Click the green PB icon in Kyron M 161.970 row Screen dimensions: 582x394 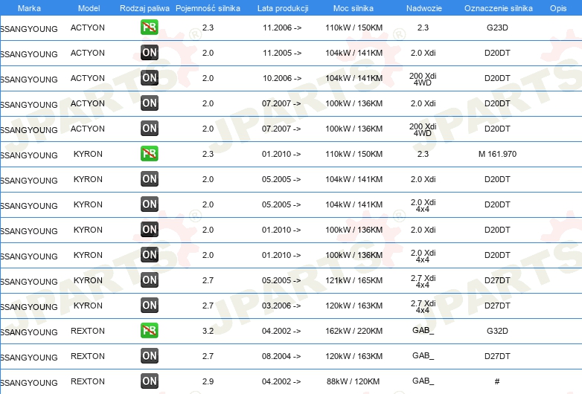[x=150, y=154]
